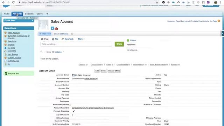Open MySkillsLogo in Recent Items

point(13,61)
